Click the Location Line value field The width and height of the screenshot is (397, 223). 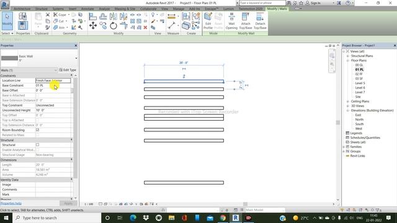tap(53, 81)
